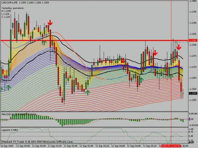
Task: Click the '11 Sep 00:05' time axis label
Action: (23, 146)
